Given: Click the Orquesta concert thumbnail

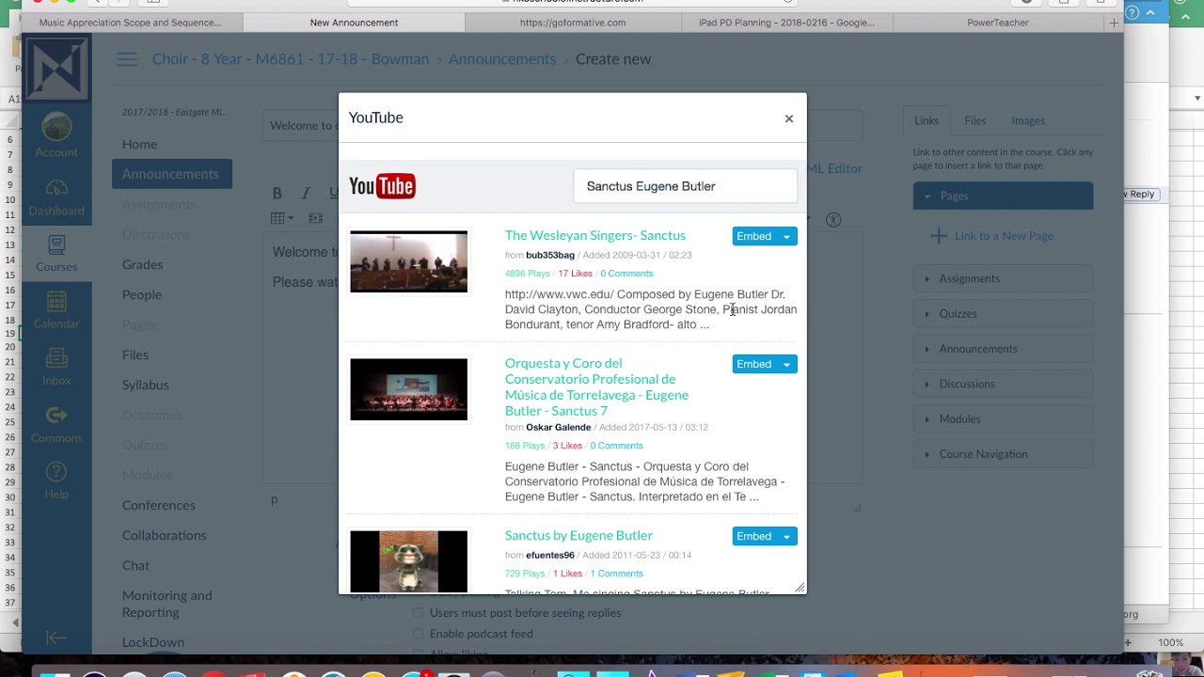Looking at the screenshot, I should (408, 389).
